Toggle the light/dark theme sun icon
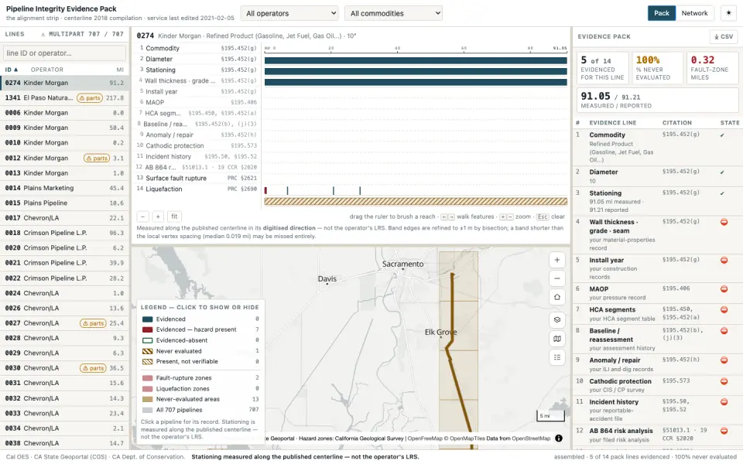Screen dimensions: 743x464 click(728, 13)
